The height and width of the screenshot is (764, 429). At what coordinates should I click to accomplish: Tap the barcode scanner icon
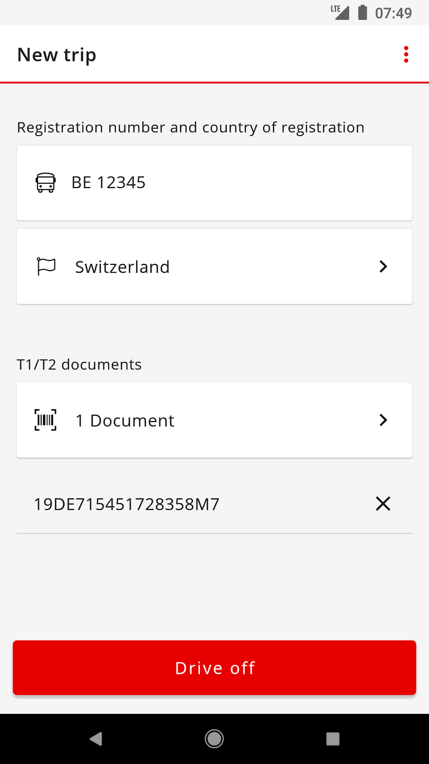coord(45,420)
